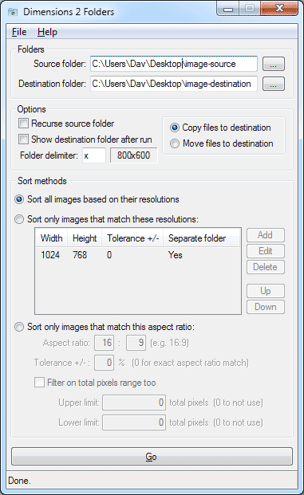The image size is (304, 495).
Task: Click the Edit resolution button
Action: [x=266, y=251]
